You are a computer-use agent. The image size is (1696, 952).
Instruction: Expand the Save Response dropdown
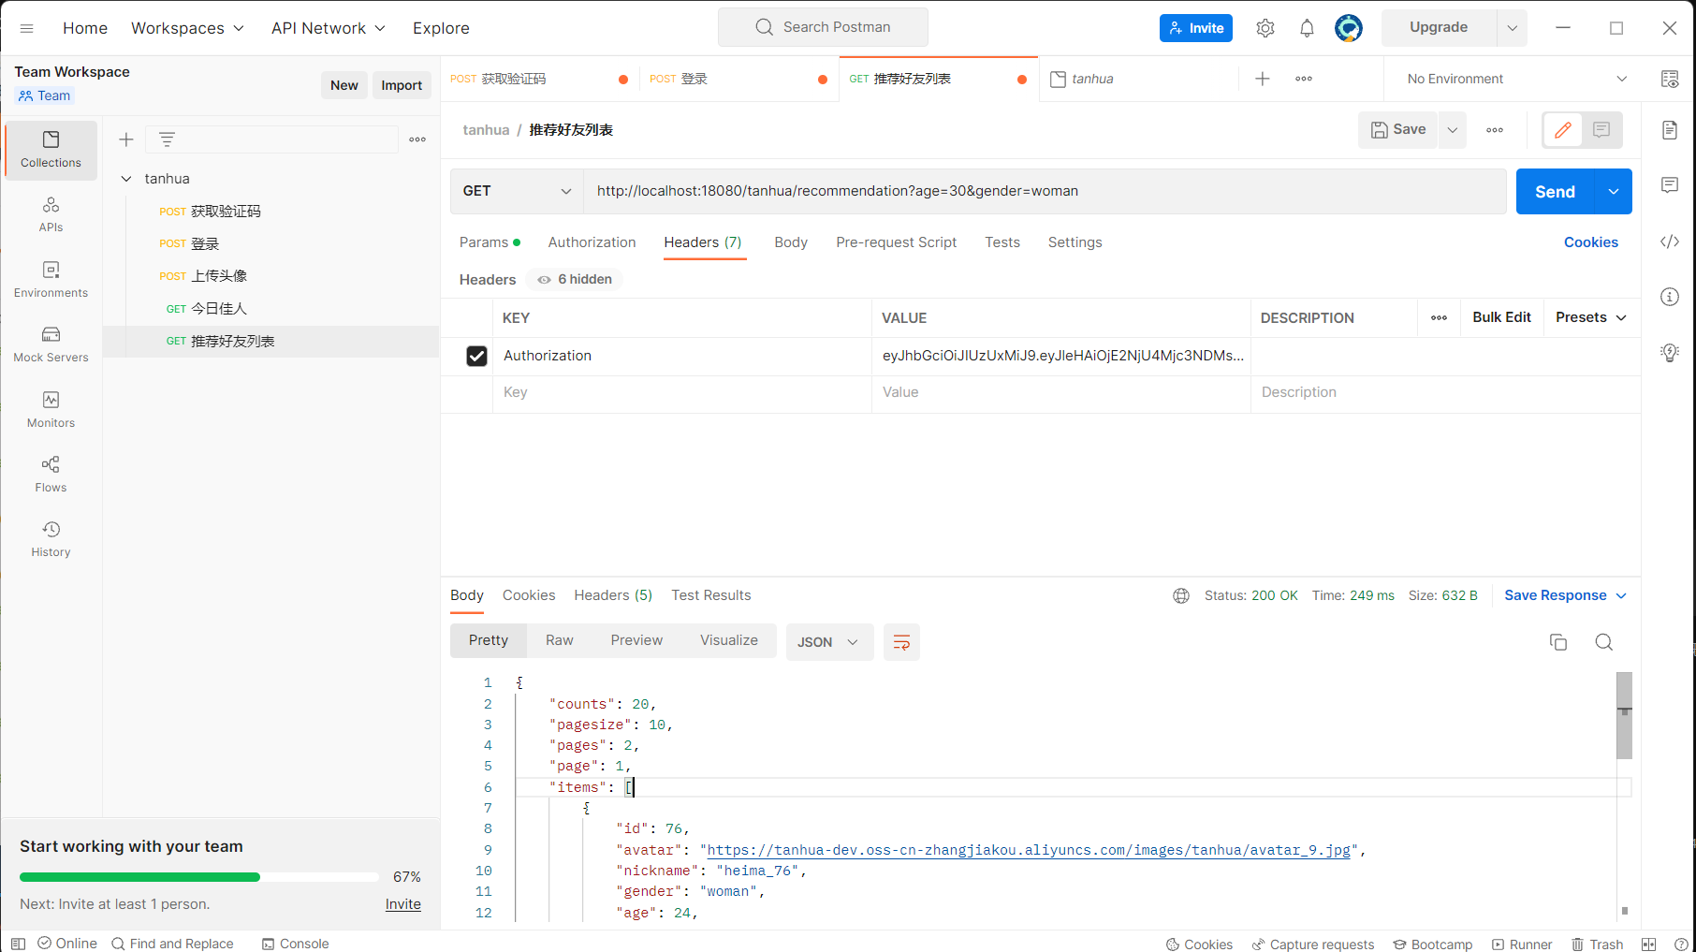tap(1566, 595)
